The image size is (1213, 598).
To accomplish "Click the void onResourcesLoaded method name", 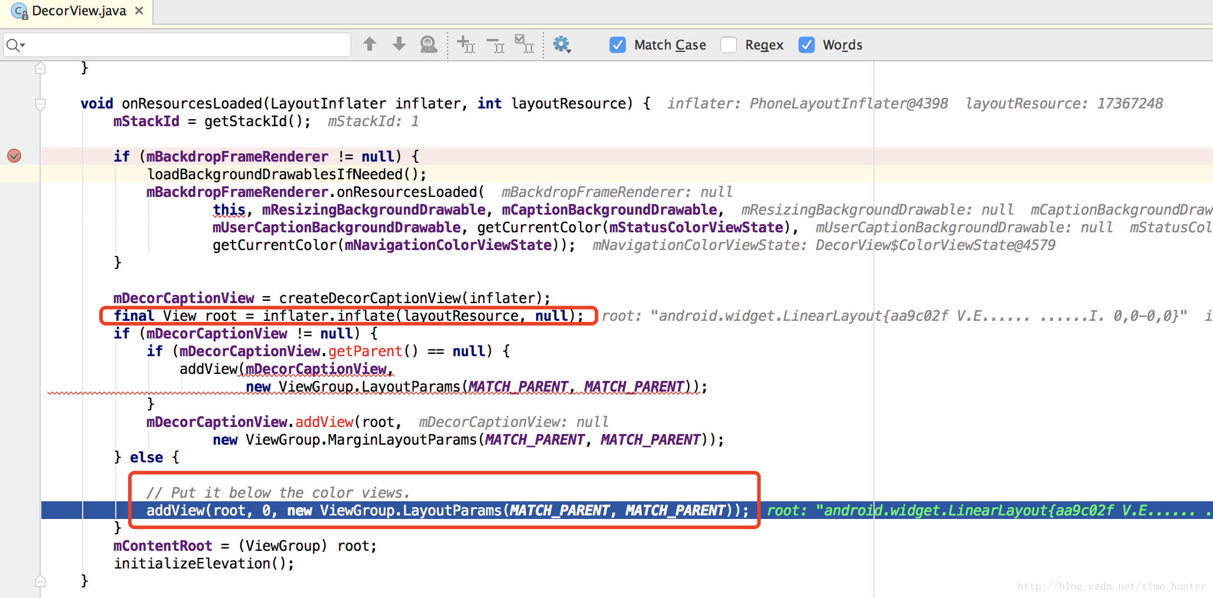I will tap(192, 103).
